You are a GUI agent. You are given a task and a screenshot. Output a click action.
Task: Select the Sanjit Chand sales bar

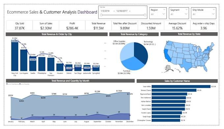tap(168, 109)
